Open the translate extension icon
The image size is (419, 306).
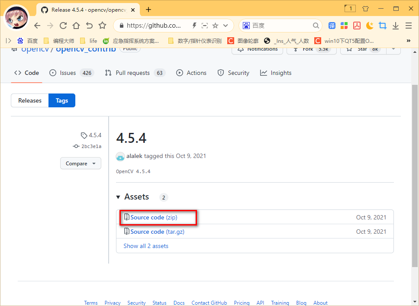click(x=332, y=26)
